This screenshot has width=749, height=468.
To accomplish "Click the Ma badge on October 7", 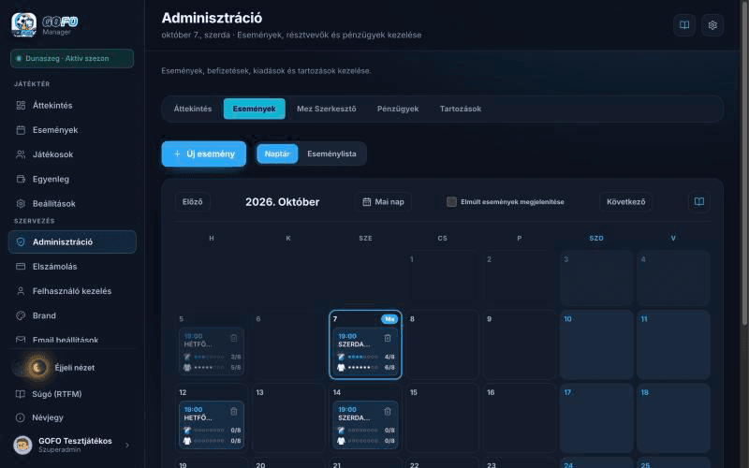I will click(389, 319).
